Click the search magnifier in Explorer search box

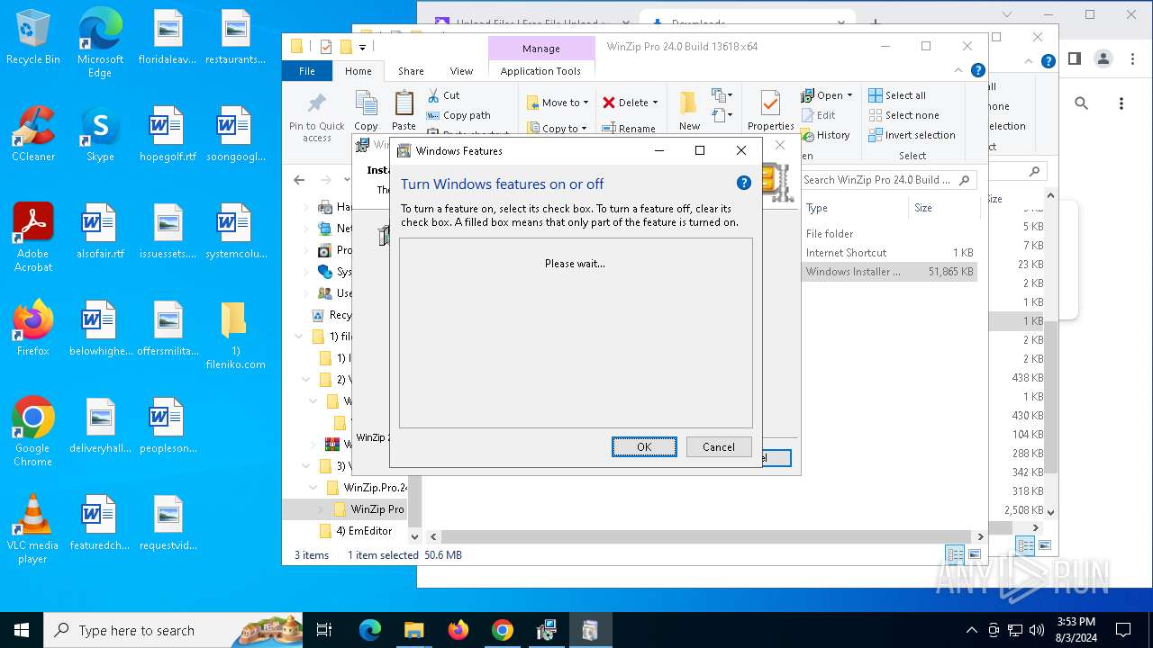tap(965, 180)
